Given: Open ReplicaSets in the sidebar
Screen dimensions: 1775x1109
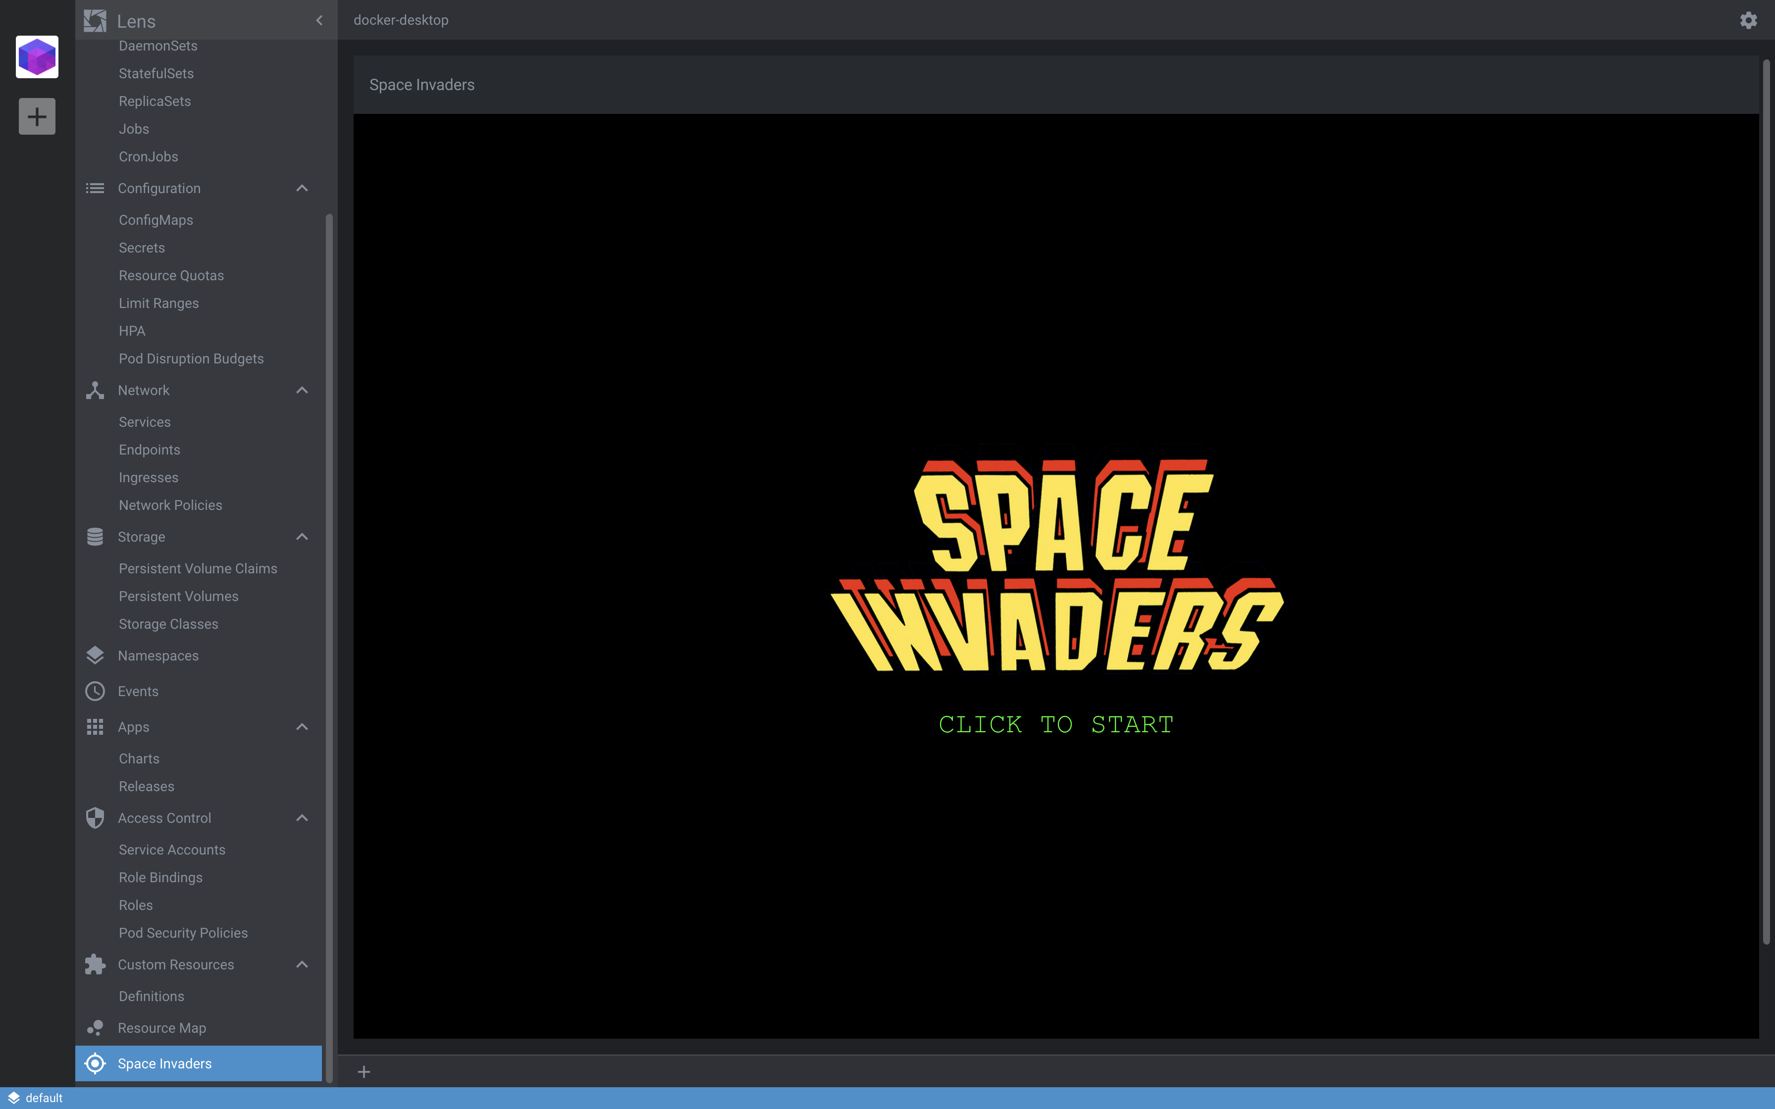Looking at the screenshot, I should (x=155, y=101).
